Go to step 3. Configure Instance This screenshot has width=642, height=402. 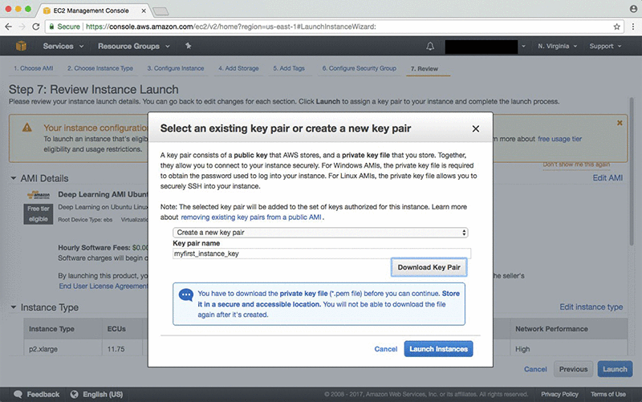click(x=176, y=68)
